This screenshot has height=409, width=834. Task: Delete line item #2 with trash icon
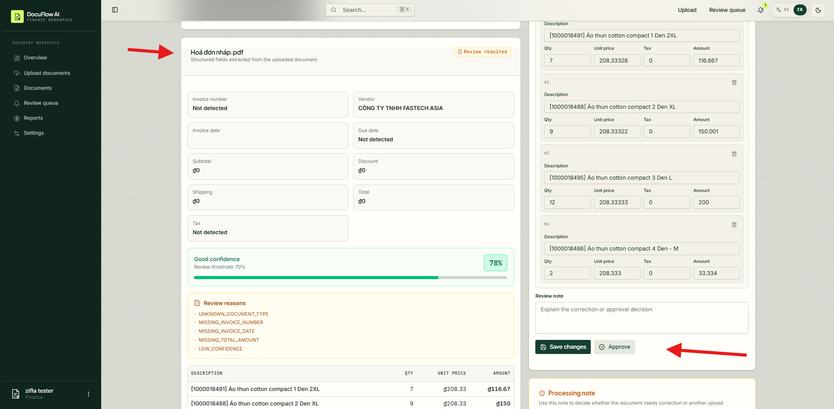[x=734, y=82]
